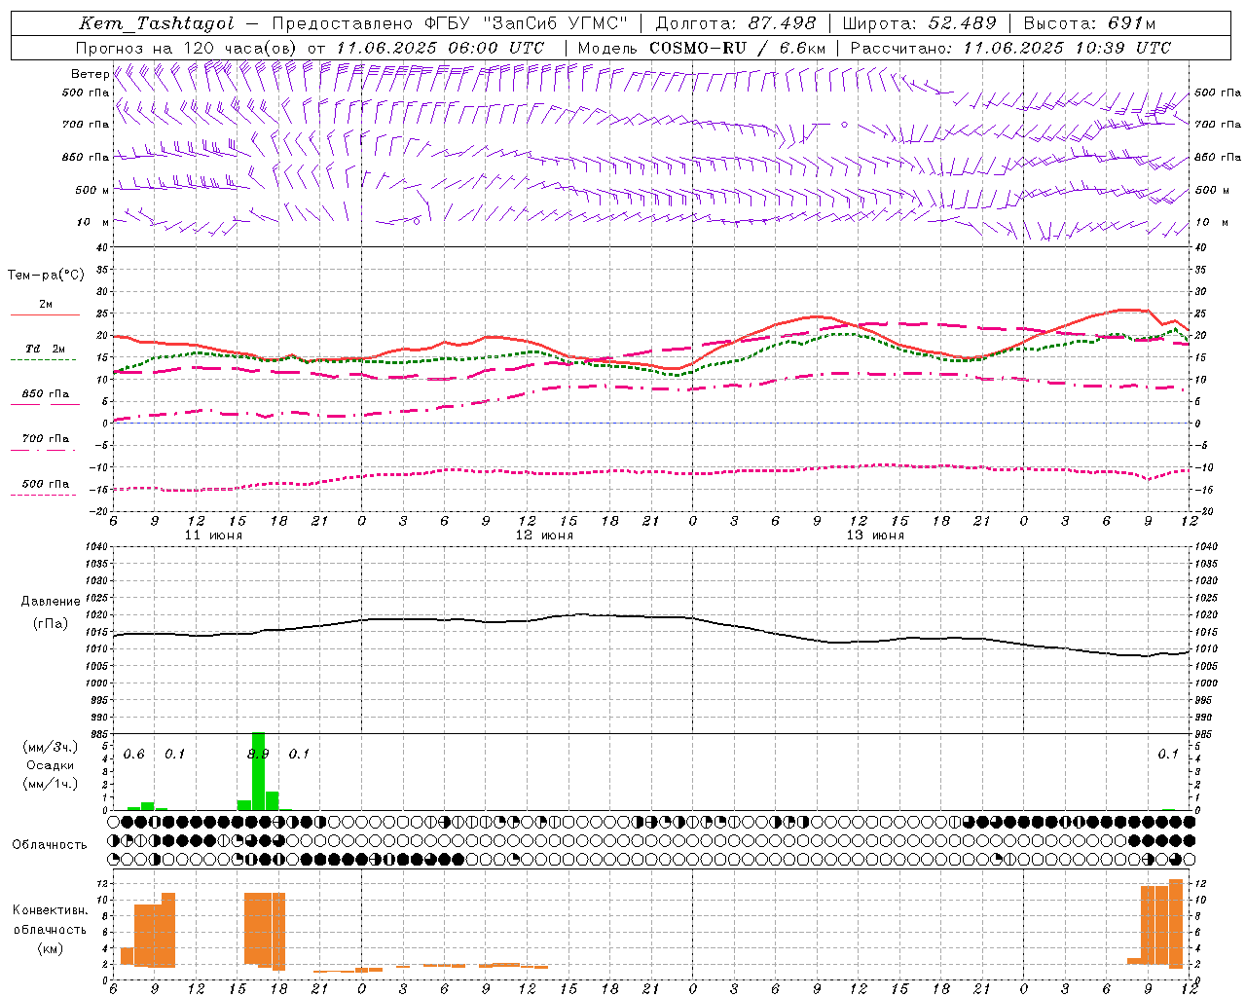Click the '13 июня' date label

[875, 535]
